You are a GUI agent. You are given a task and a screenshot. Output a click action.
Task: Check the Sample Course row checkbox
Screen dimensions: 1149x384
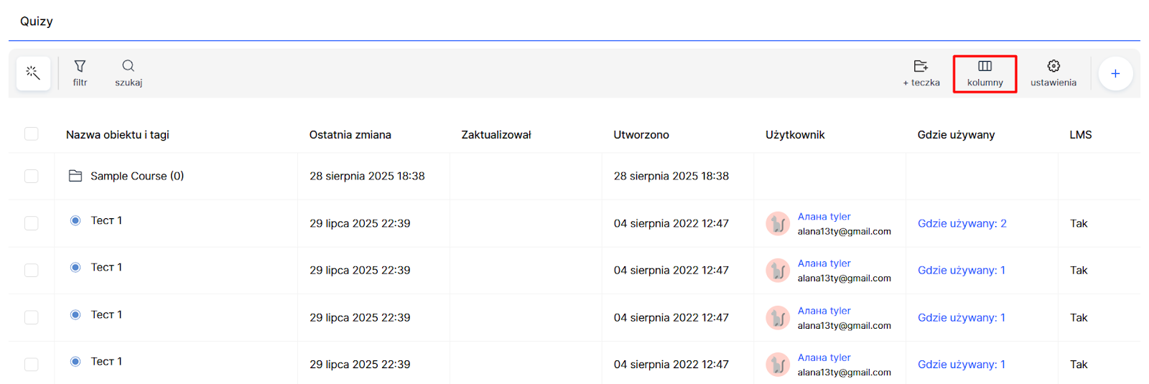tap(32, 177)
